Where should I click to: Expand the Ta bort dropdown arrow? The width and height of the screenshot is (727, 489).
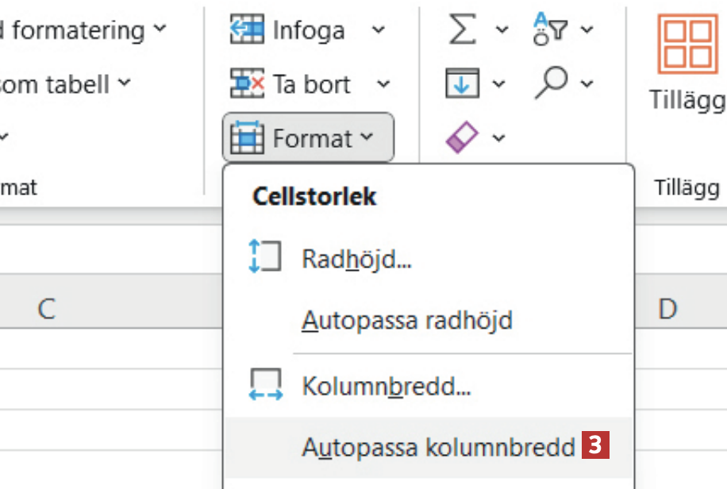[x=383, y=83]
